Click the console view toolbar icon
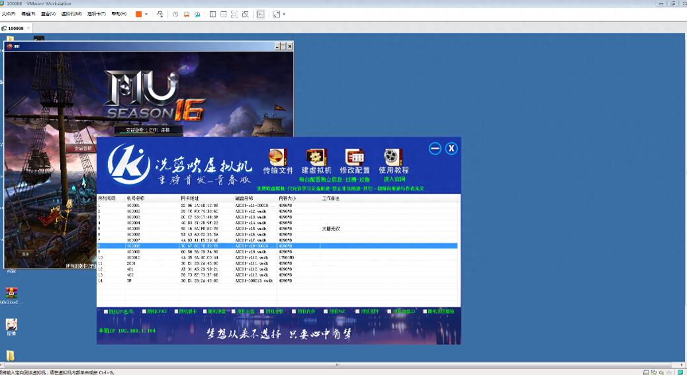 261,14
